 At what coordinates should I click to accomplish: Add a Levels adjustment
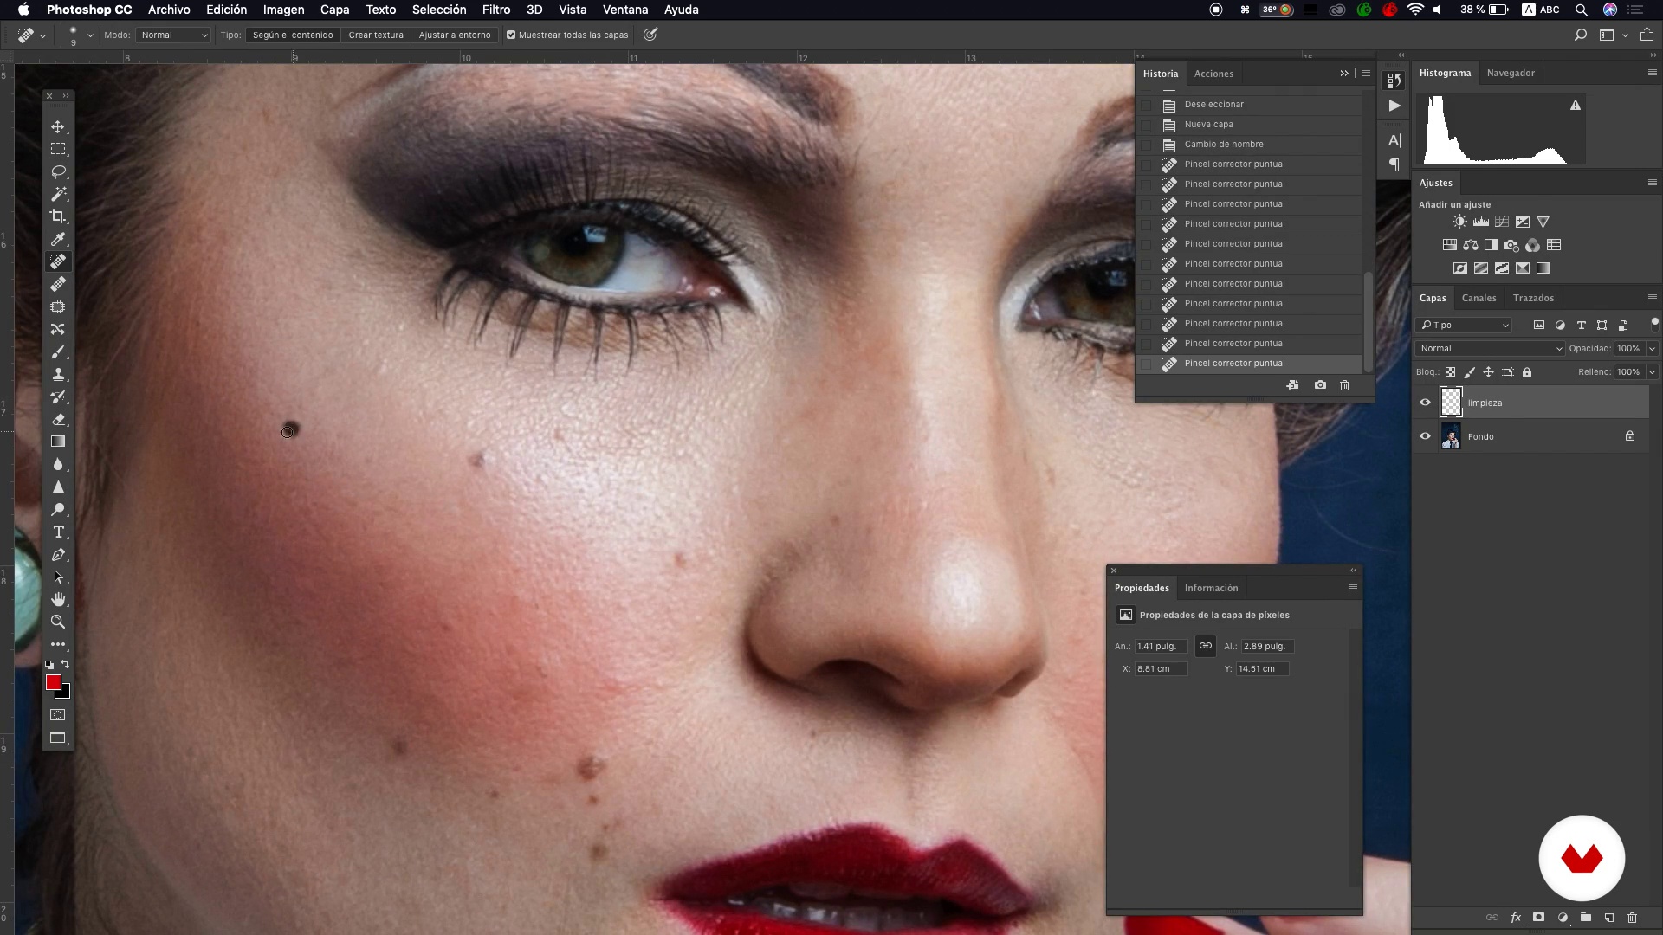[1481, 222]
